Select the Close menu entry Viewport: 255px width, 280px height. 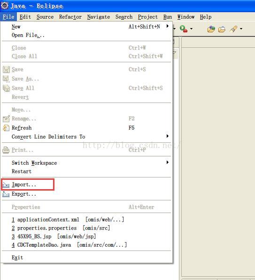[x=86, y=48]
